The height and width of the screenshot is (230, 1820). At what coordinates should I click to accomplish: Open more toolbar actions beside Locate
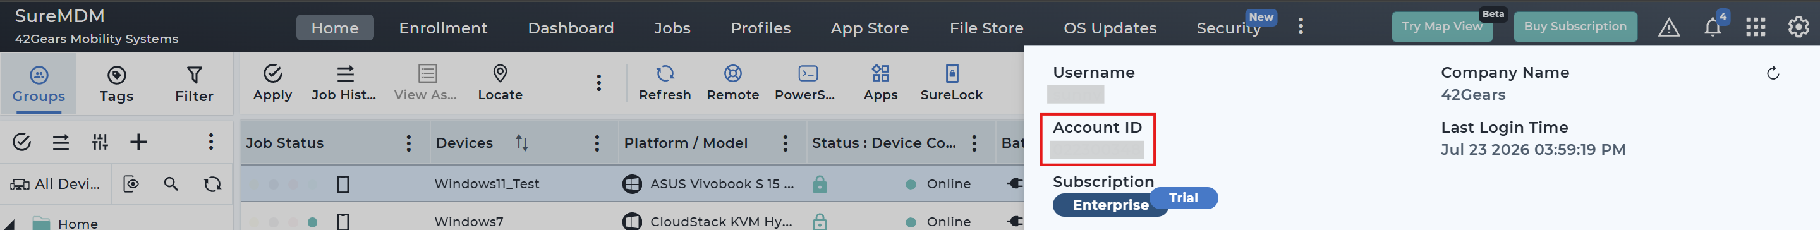[x=598, y=83]
